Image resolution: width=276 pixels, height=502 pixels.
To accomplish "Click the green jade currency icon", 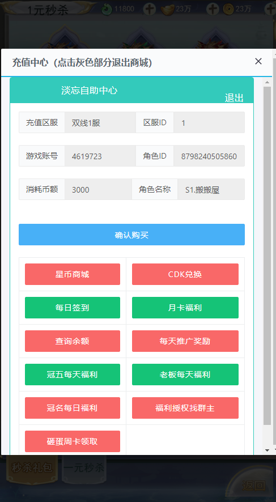I will coord(107,9).
